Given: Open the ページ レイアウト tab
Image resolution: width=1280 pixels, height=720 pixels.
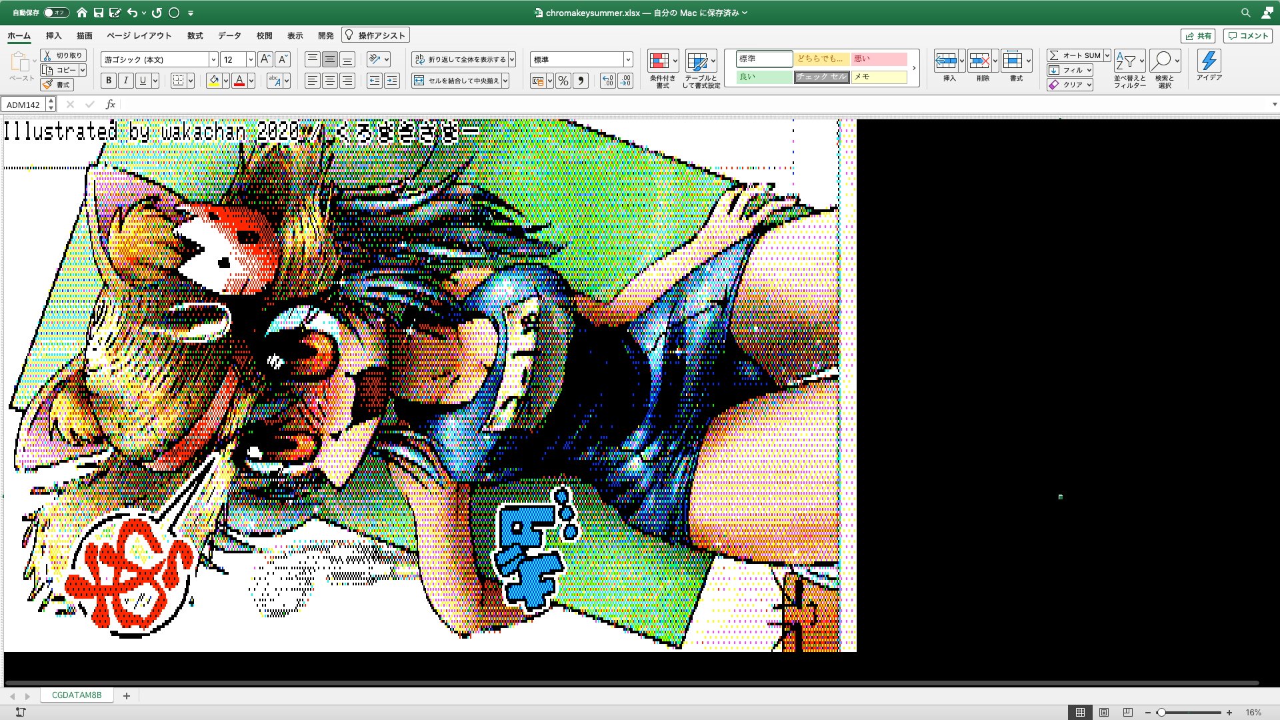Looking at the screenshot, I should 139,36.
